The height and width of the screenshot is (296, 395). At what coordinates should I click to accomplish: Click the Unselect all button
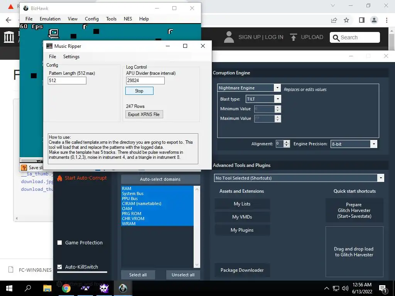(183, 275)
